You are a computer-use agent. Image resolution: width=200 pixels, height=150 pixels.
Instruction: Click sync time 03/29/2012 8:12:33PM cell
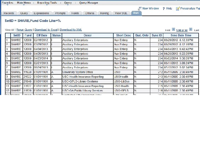181,40
